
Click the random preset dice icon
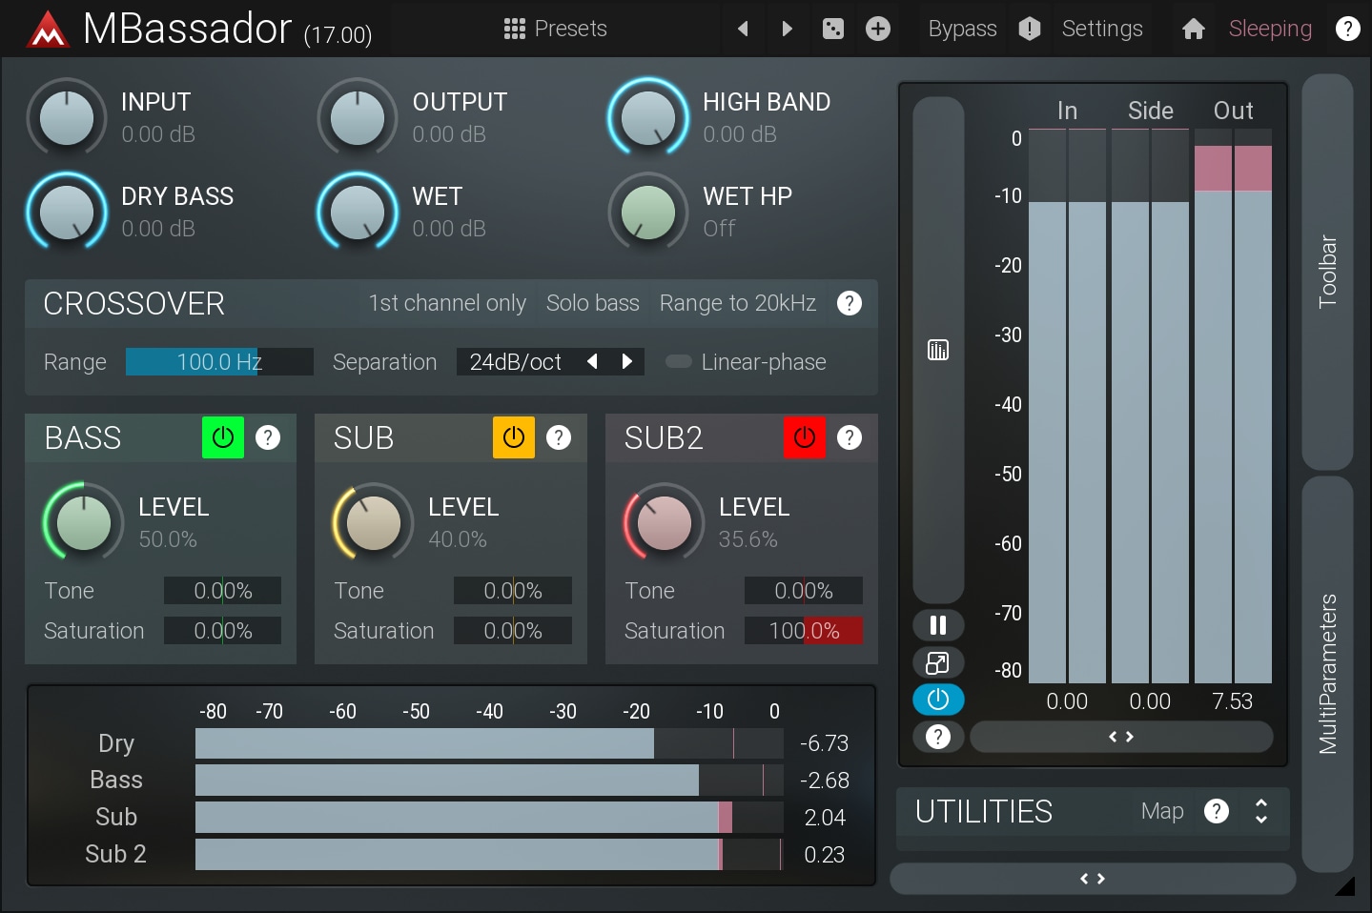[x=832, y=29]
